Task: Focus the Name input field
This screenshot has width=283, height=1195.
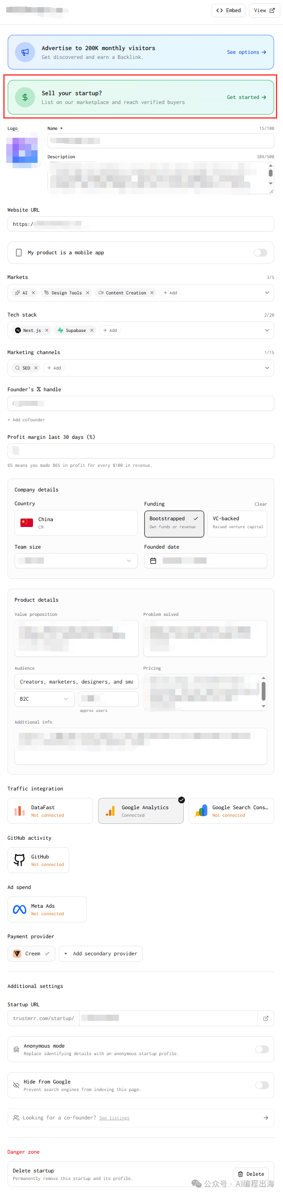Action: point(161,141)
